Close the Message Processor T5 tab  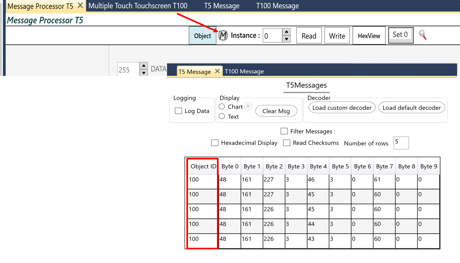click(x=80, y=5)
